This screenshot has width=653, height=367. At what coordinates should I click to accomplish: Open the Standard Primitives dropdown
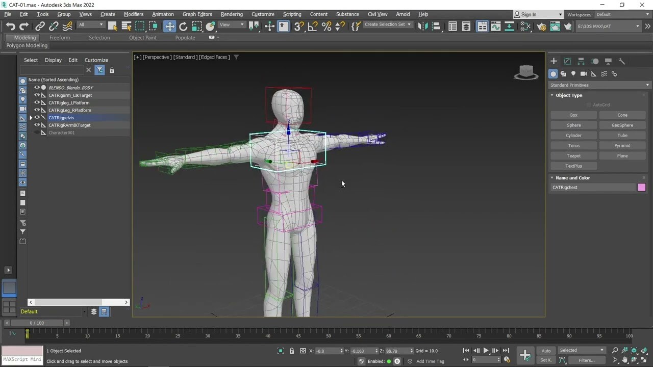coord(599,85)
